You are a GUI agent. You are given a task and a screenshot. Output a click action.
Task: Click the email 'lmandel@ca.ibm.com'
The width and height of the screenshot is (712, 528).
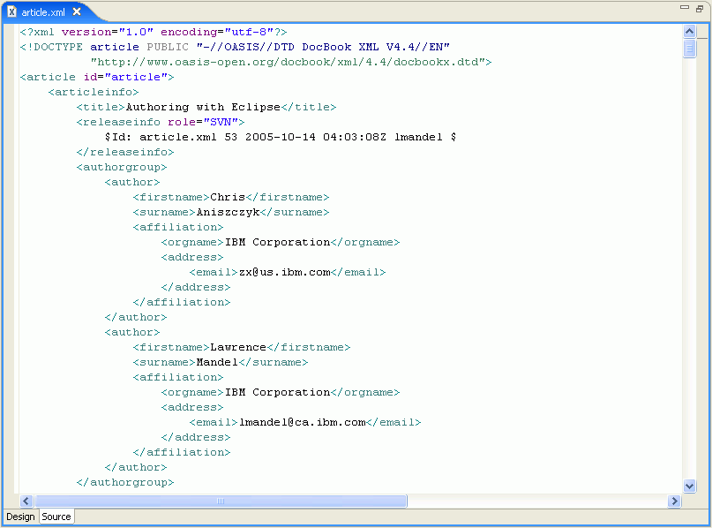[303, 422]
